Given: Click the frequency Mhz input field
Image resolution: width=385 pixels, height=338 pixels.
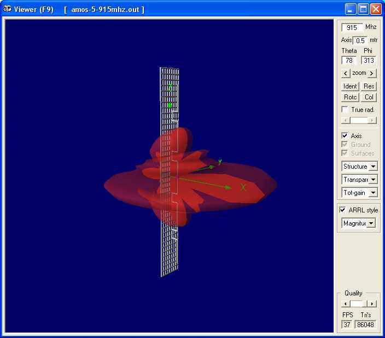Looking at the screenshot, I should (352, 27).
